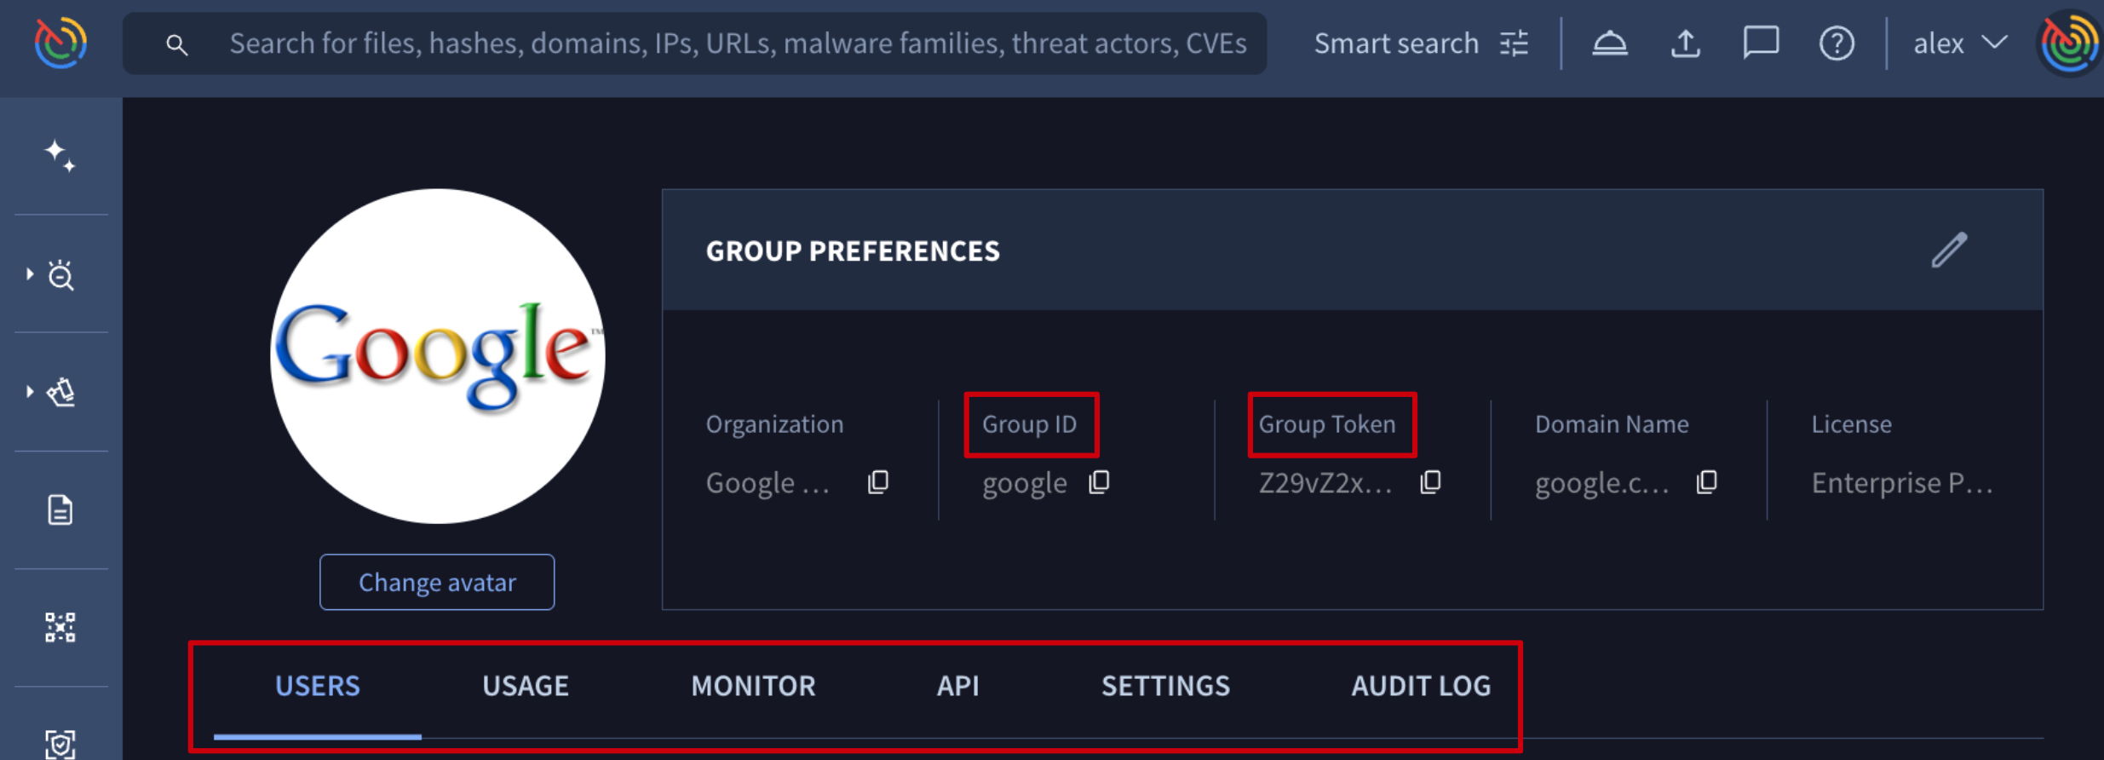Image resolution: width=2104 pixels, height=760 pixels.
Task: Click the Group ID label
Action: (x=1030, y=424)
